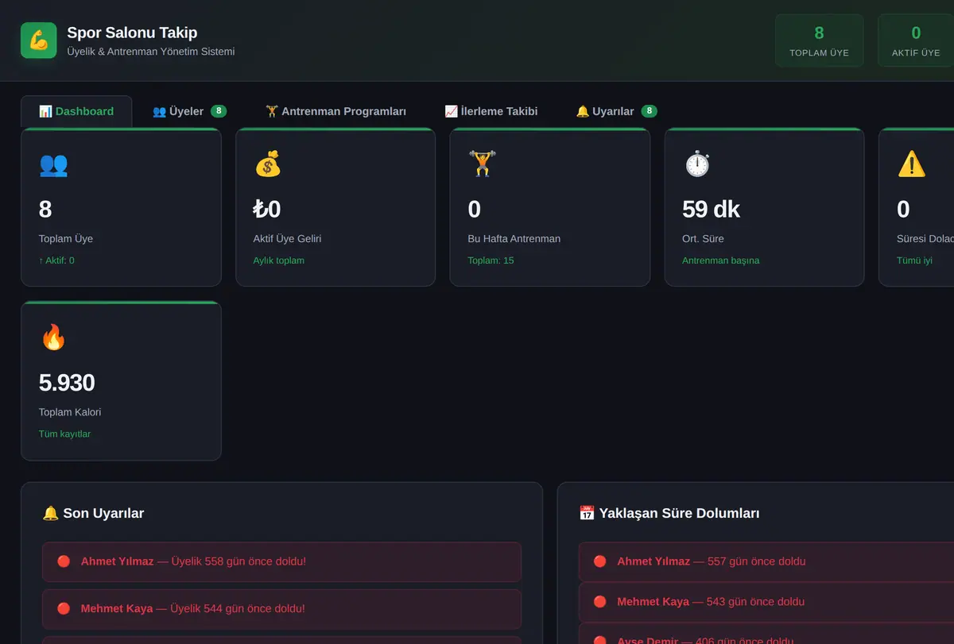This screenshot has height=644, width=954.
Task: Click the "Tümü iyi" text
Action: [x=914, y=260]
